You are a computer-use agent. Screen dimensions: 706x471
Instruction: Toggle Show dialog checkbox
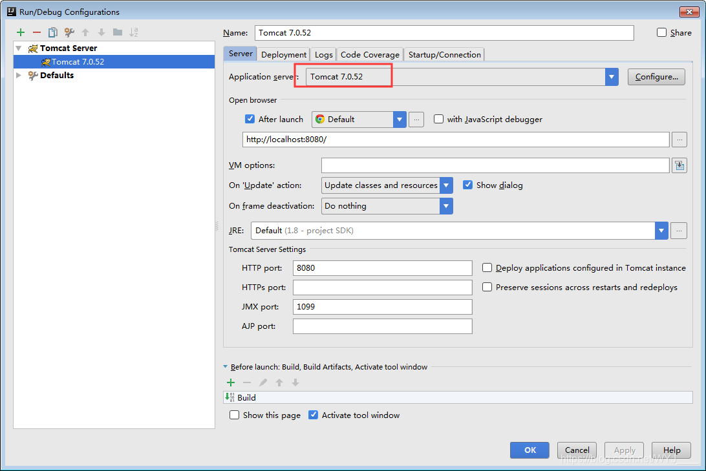tap(468, 185)
